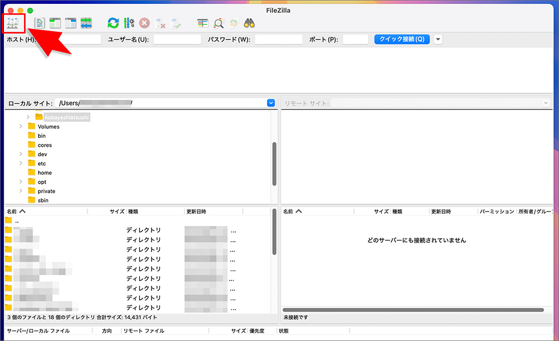
Task: Select the cores folder in the local tree
Action: 45,145
